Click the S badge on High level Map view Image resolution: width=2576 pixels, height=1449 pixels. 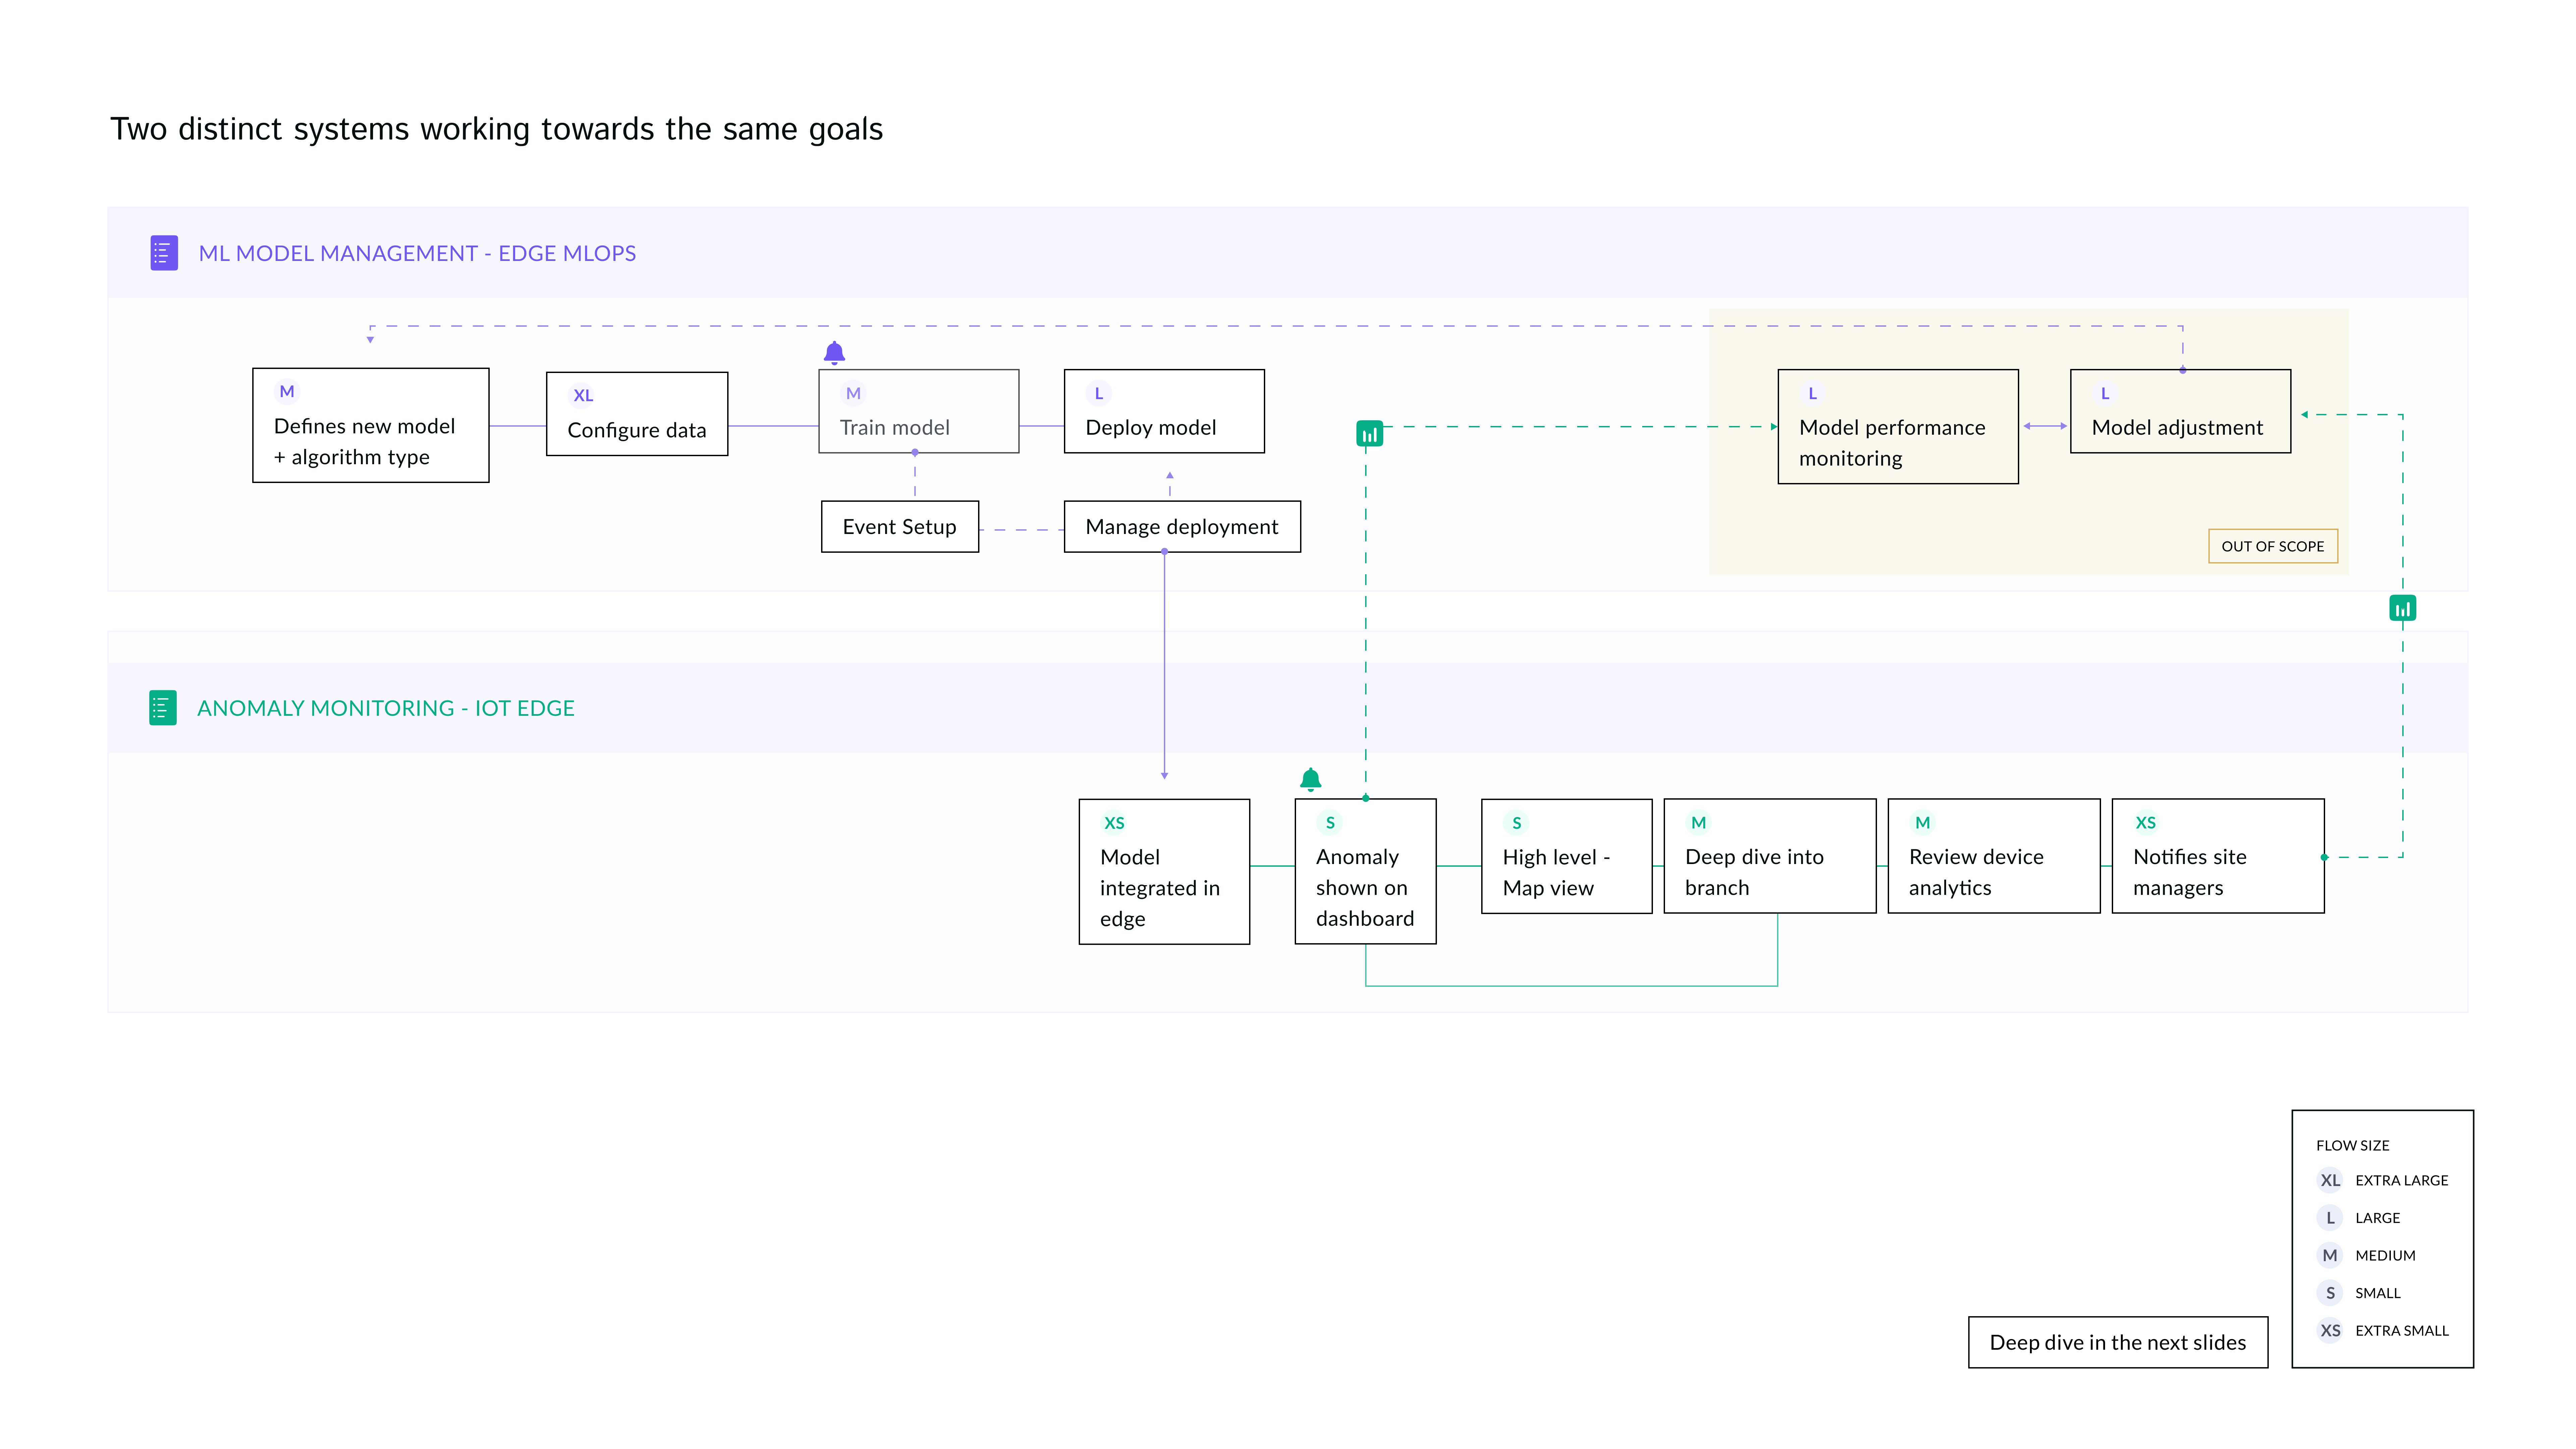click(1516, 823)
